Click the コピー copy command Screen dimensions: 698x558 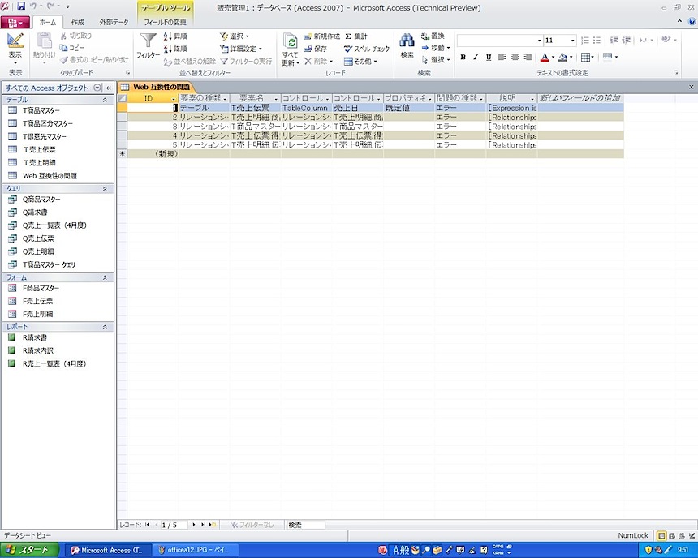pos(72,48)
